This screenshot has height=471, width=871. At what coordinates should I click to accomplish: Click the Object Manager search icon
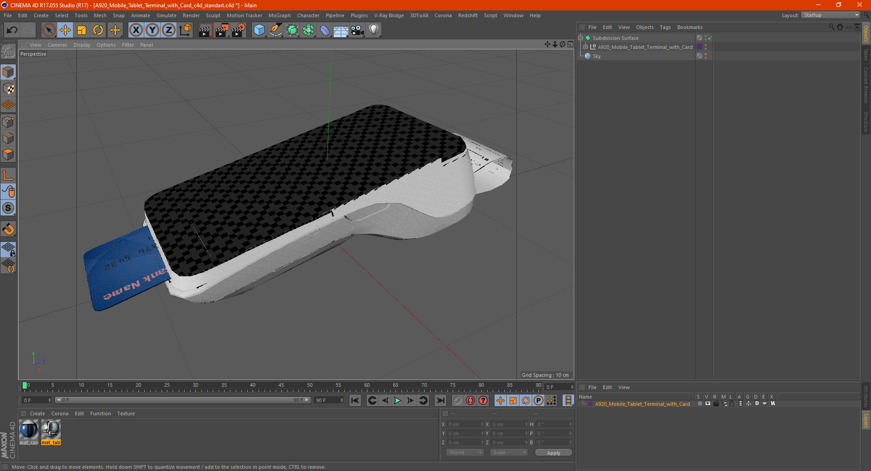pyautogui.click(x=831, y=27)
